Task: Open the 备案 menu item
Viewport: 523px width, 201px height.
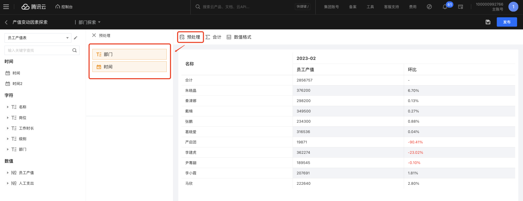Action: click(x=353, y=7)
